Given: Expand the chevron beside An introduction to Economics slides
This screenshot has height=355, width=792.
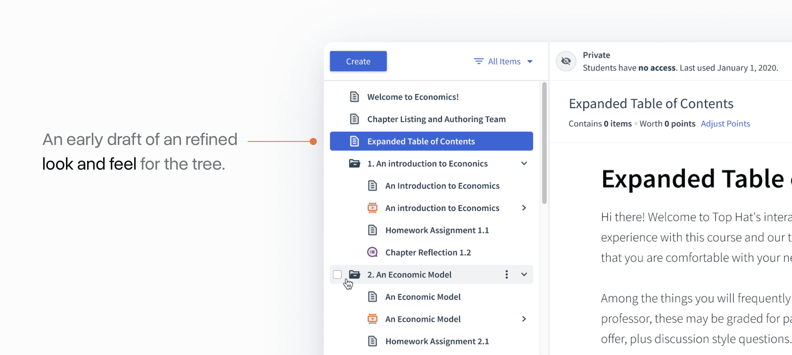Looking at the screenshot, I should pyautogui.click(x=524, y=208).
